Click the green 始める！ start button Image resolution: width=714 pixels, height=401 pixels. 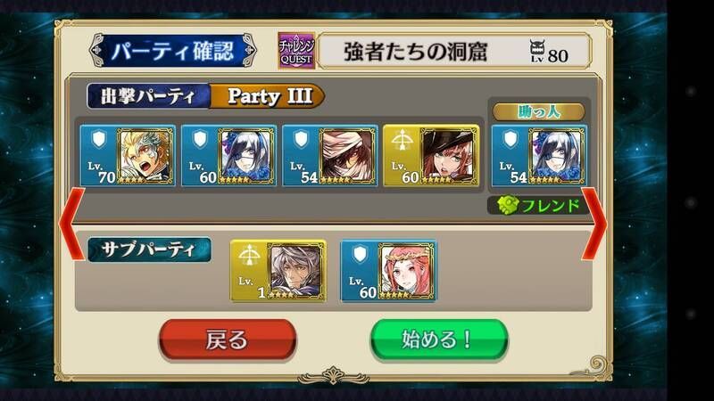[439, 340]
